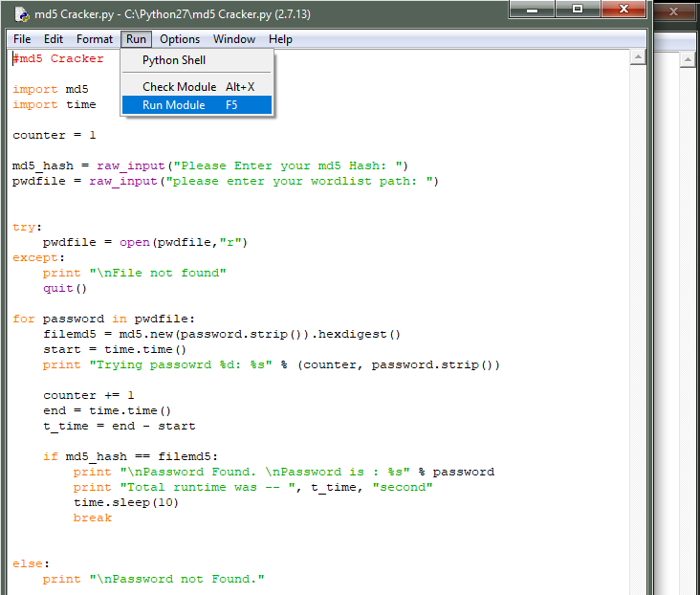Click the 'Total runtime was --' print line
The height and width of the screenshot is (595, 700).
coord(253,487)
